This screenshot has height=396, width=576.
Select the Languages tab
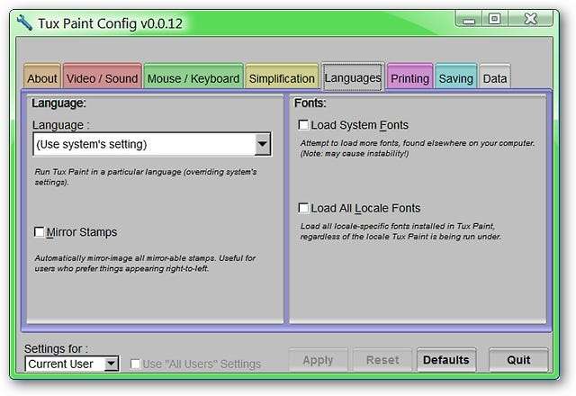point(353,76)
